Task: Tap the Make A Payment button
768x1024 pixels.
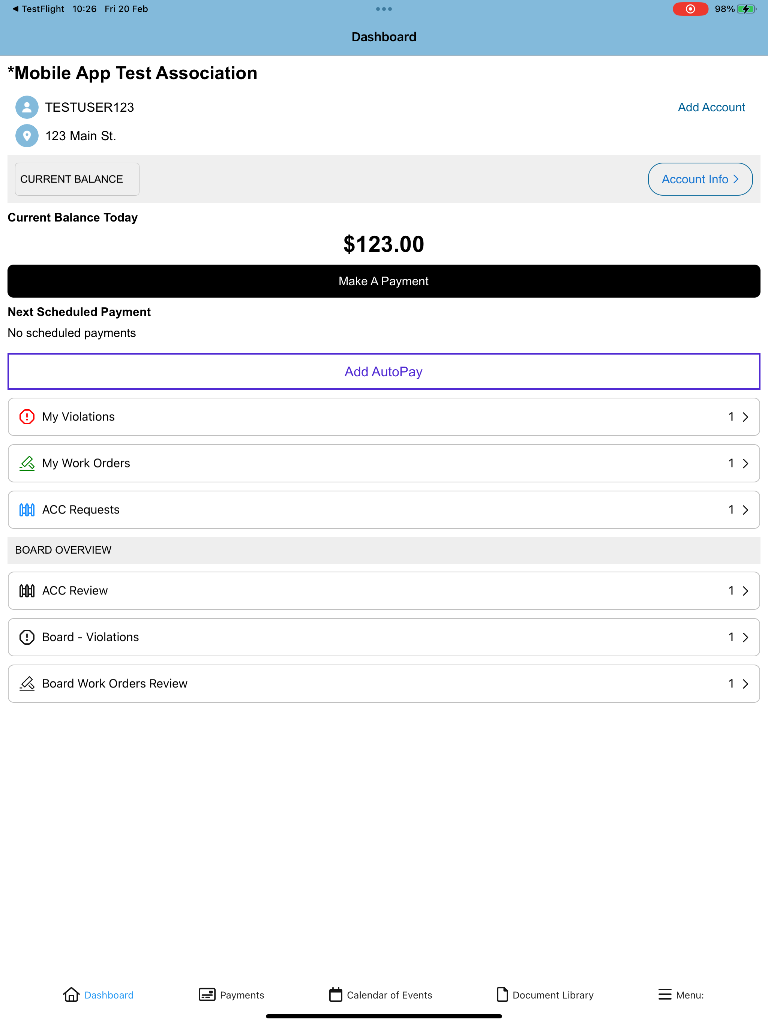Action: click(384, 281)
